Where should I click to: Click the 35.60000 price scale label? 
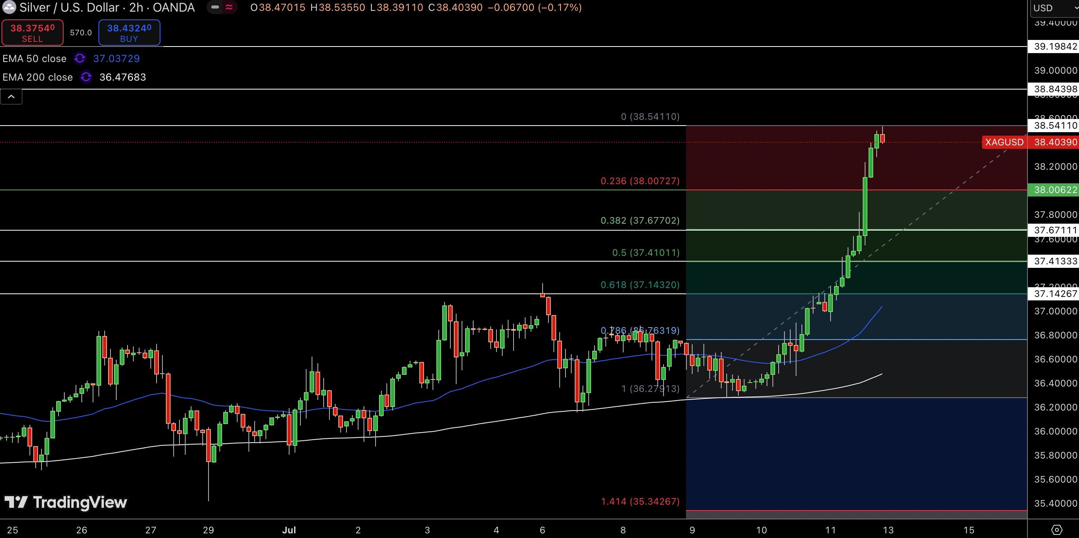pyautogui.click(x=1055, y=479)
